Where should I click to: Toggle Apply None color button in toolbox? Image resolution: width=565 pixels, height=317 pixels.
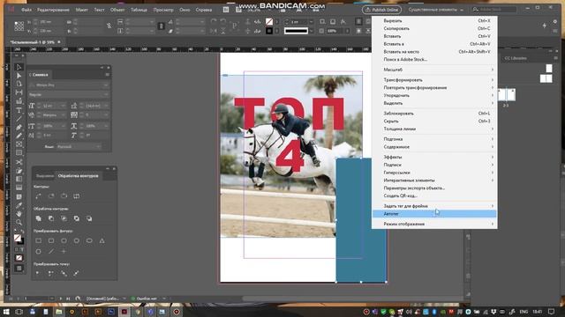tap(19, 258)
